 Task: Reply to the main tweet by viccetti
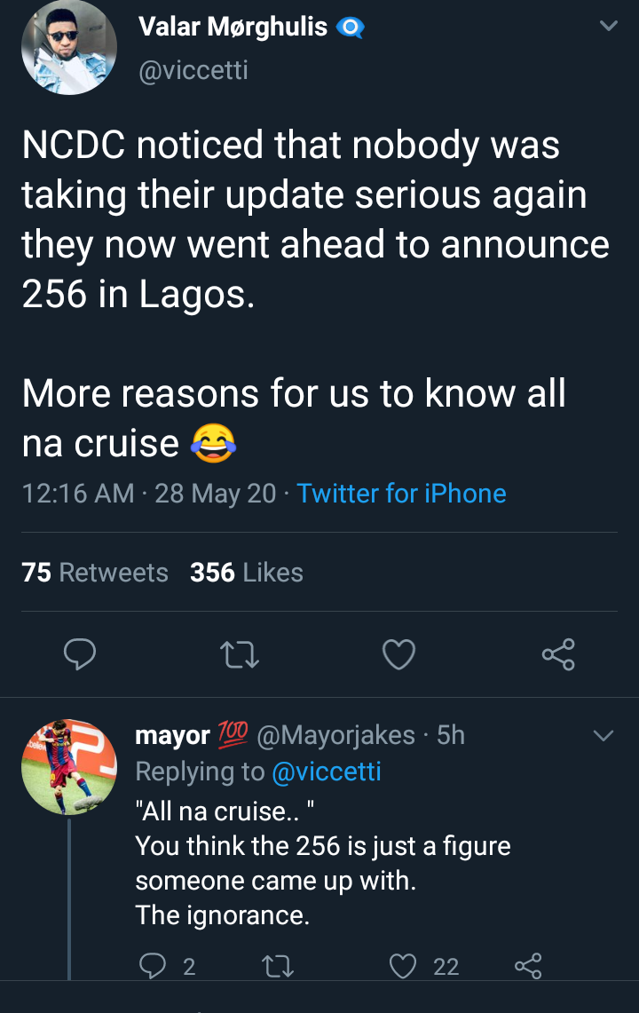81,655
